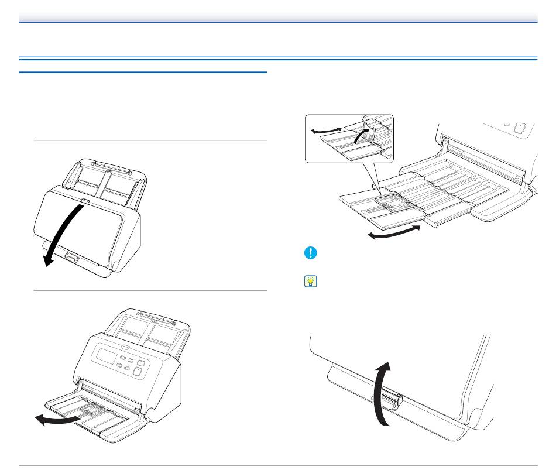Click the small latch on the tray edge close-up
Image resolution: width=556 pixels, height=470 pixels.
click(392, 400)
